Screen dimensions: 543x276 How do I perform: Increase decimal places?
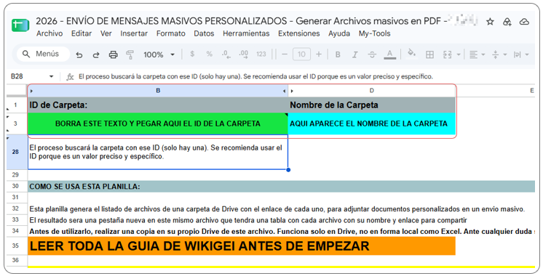[x=243, y=54]
